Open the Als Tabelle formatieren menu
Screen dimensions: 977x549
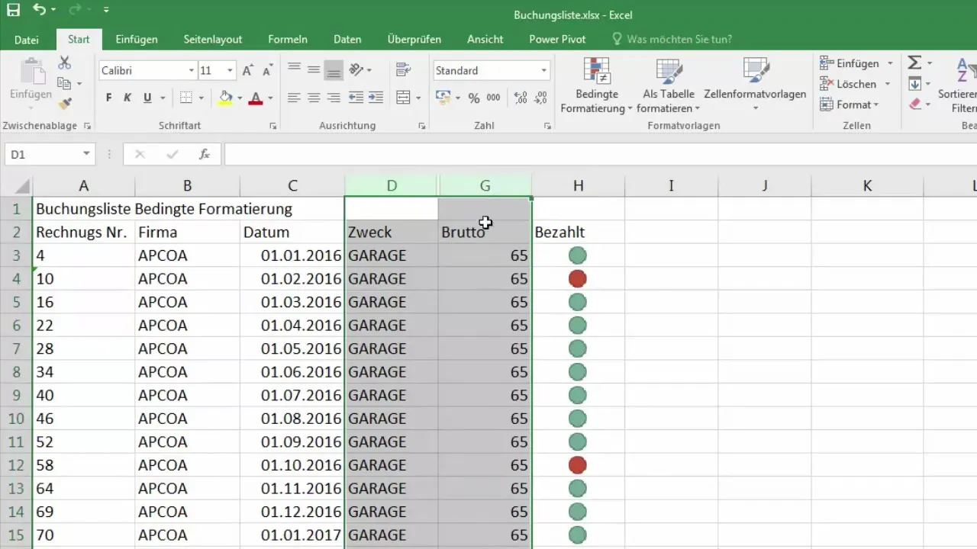669,85
